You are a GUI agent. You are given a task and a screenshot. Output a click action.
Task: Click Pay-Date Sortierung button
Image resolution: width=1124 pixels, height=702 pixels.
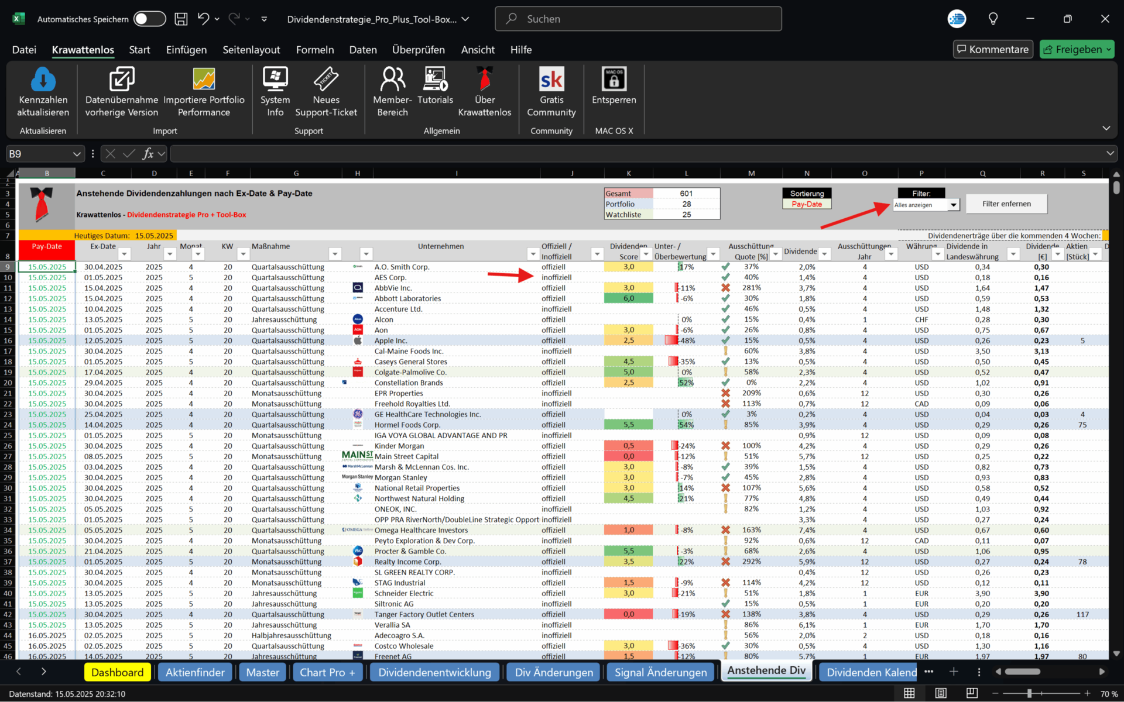807,204
